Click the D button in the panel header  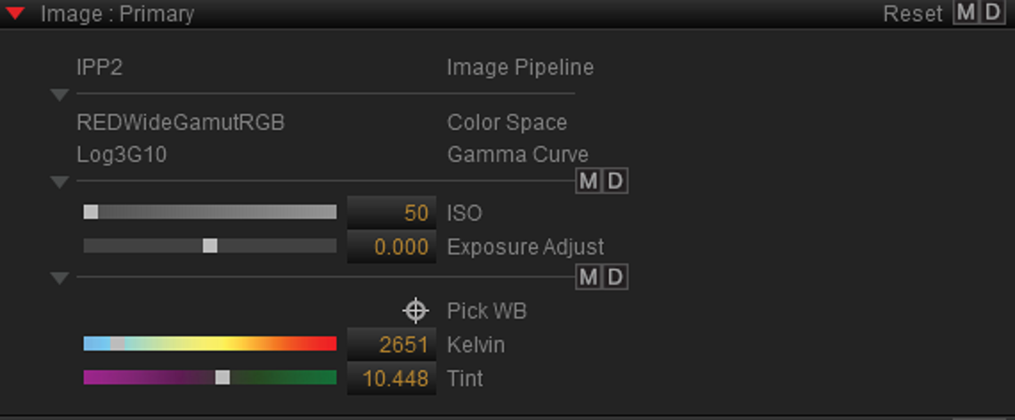(x=992, y=12)
